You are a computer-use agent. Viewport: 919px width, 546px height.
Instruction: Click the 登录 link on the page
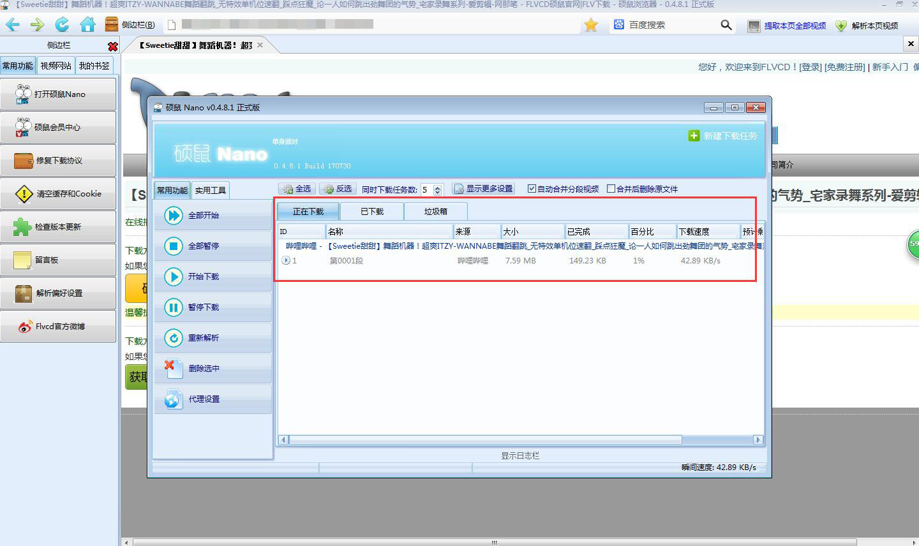click(x=811, y=67)
